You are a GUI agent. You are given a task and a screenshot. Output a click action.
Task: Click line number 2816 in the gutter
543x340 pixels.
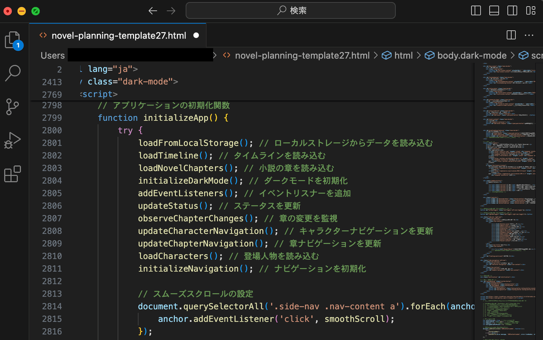click(x=52, y=332)
